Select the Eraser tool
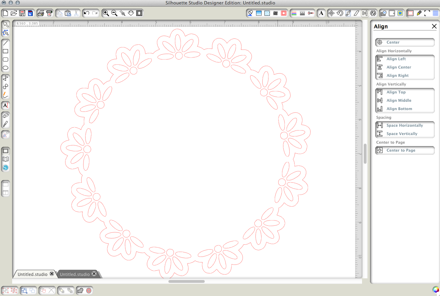Screen dimensions: 440x296 tap(6, 116)
